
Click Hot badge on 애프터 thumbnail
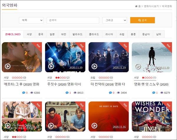click(x=38, y=46)
